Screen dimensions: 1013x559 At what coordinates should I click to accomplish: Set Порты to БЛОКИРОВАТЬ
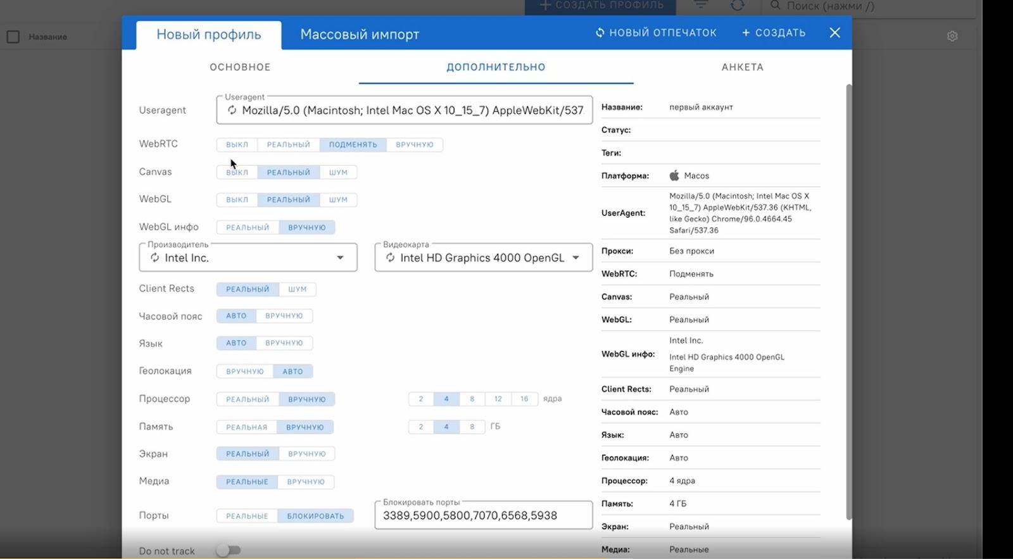point(315,516)
